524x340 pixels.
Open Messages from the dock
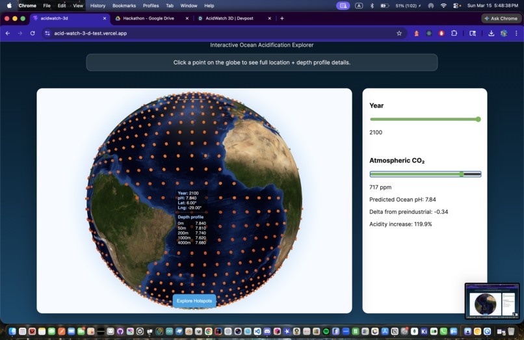pyautogui.click(x=51, y=332)
